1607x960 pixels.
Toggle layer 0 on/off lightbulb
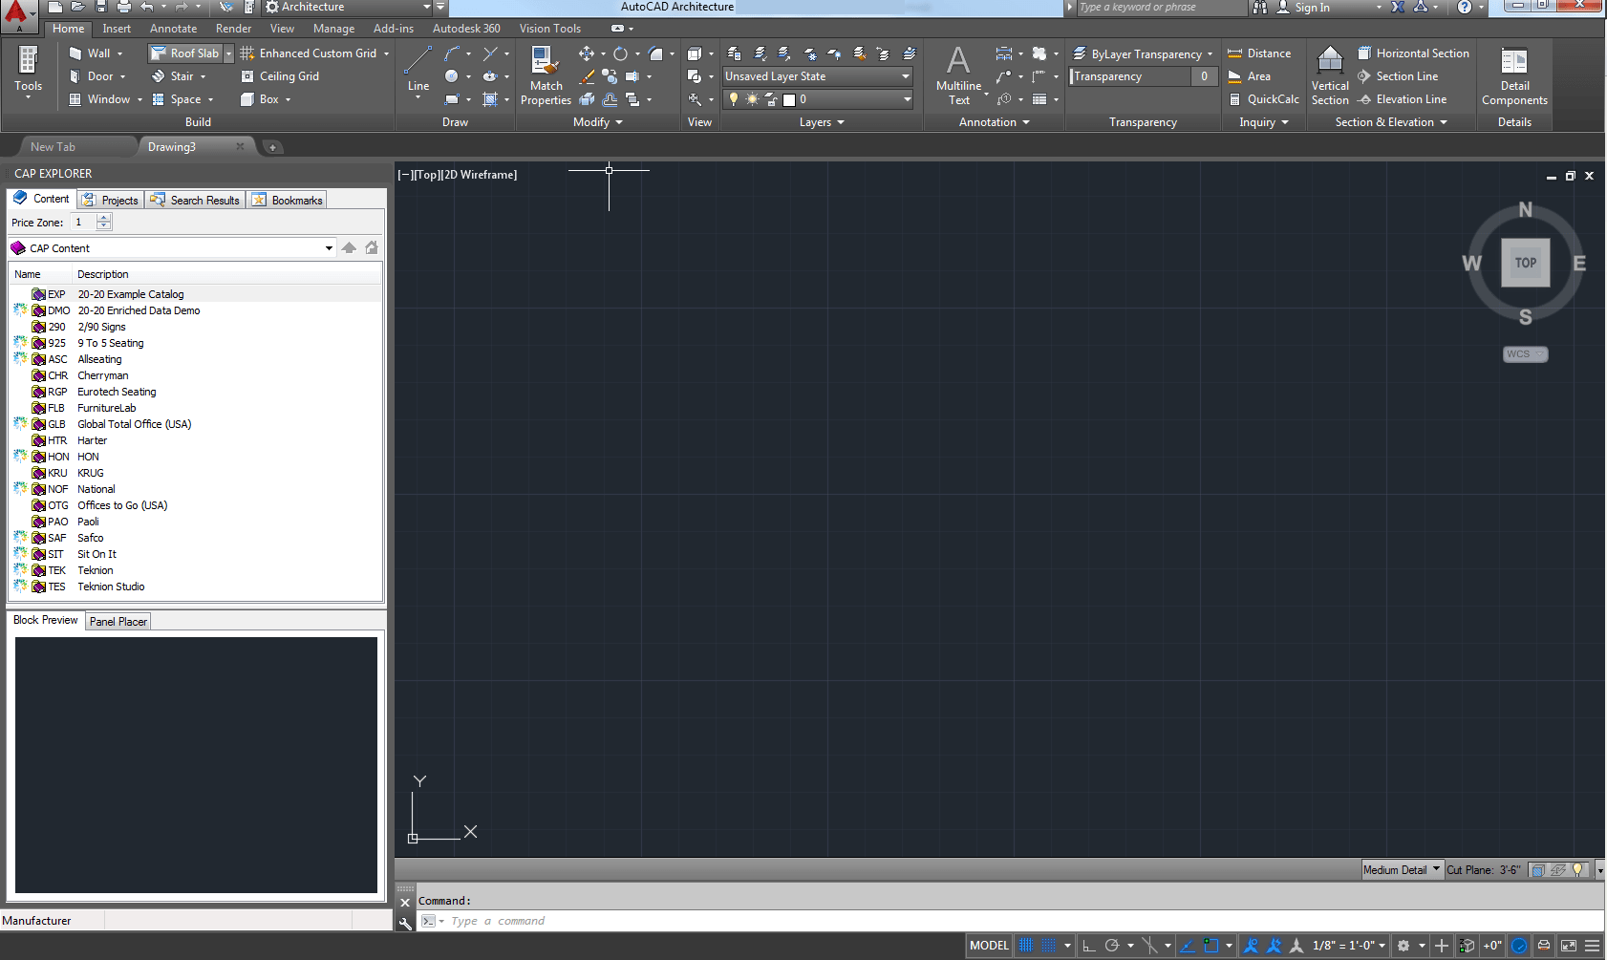(x=734, y=99)
